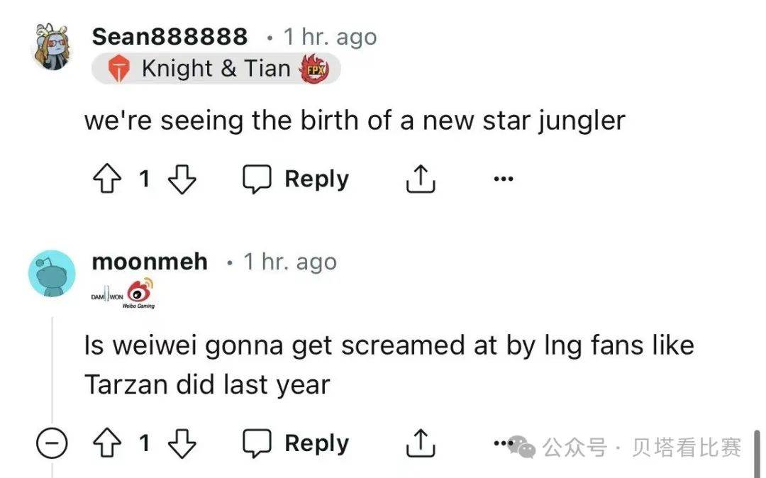Viewport: 766px width, 478px height.
Task: Click Sean888888's avatar image
Action: click(x=52, y=48)
